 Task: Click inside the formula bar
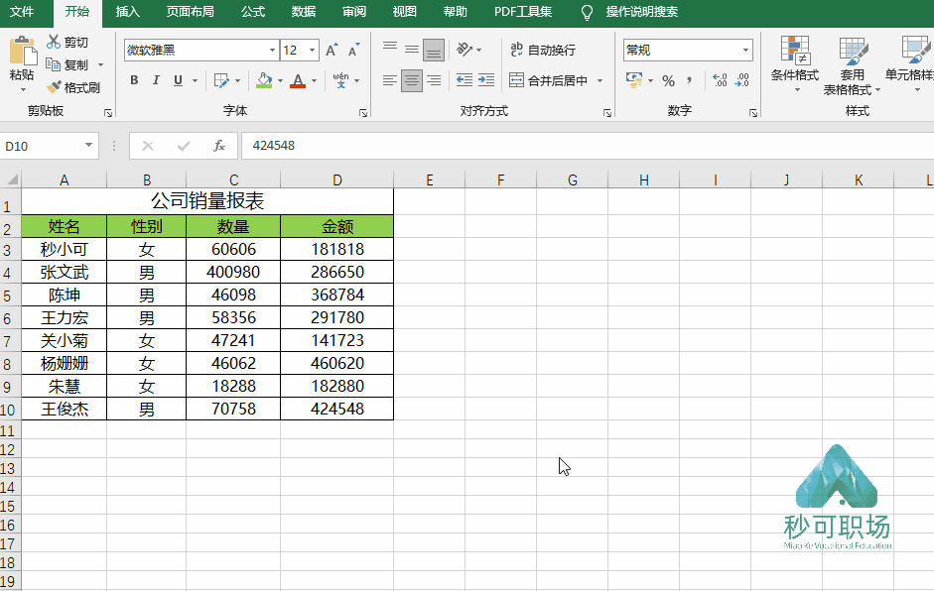(397, 144)
